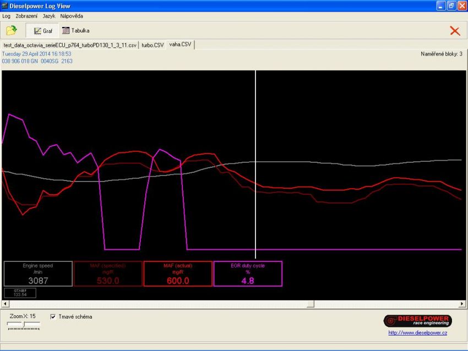Open the Nápověda help menu
Image resolution: width=468 pixels, height=351 pixels.
[72, 16]
